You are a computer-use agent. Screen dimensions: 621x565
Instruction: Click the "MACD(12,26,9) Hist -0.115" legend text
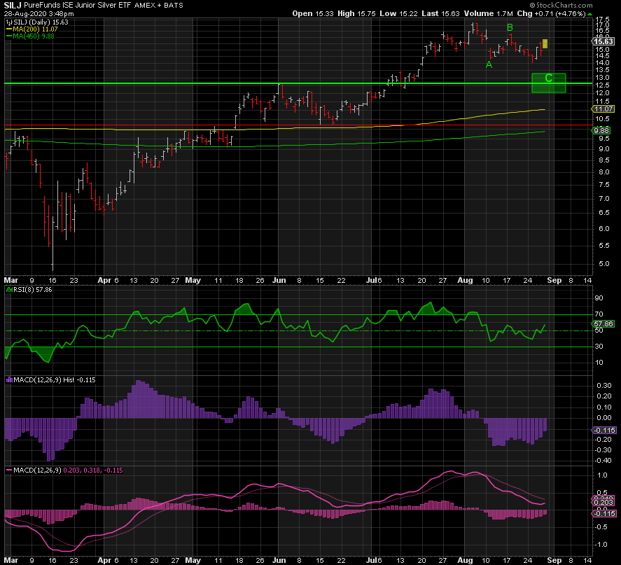55,380
